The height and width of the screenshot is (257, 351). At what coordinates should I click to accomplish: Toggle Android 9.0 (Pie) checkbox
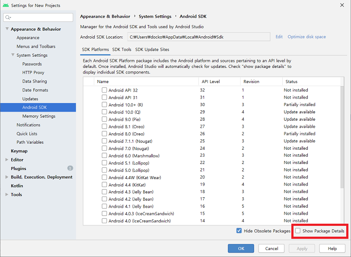[x=104, y=119]
